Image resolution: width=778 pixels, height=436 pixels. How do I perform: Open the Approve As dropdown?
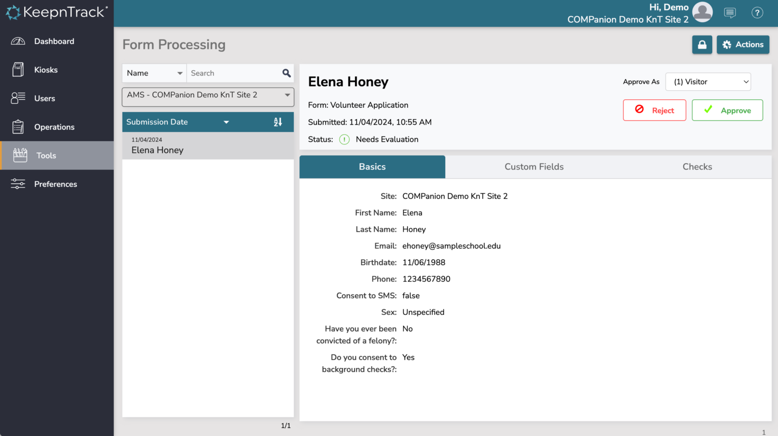pyautogui.click(x=708, y=82)
